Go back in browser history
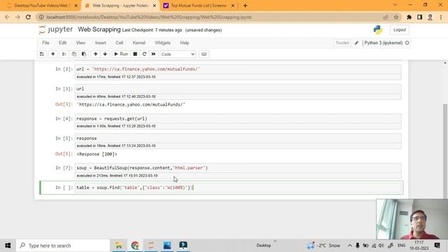The height and width of the screenshot is (252, 448). point(7,17)
